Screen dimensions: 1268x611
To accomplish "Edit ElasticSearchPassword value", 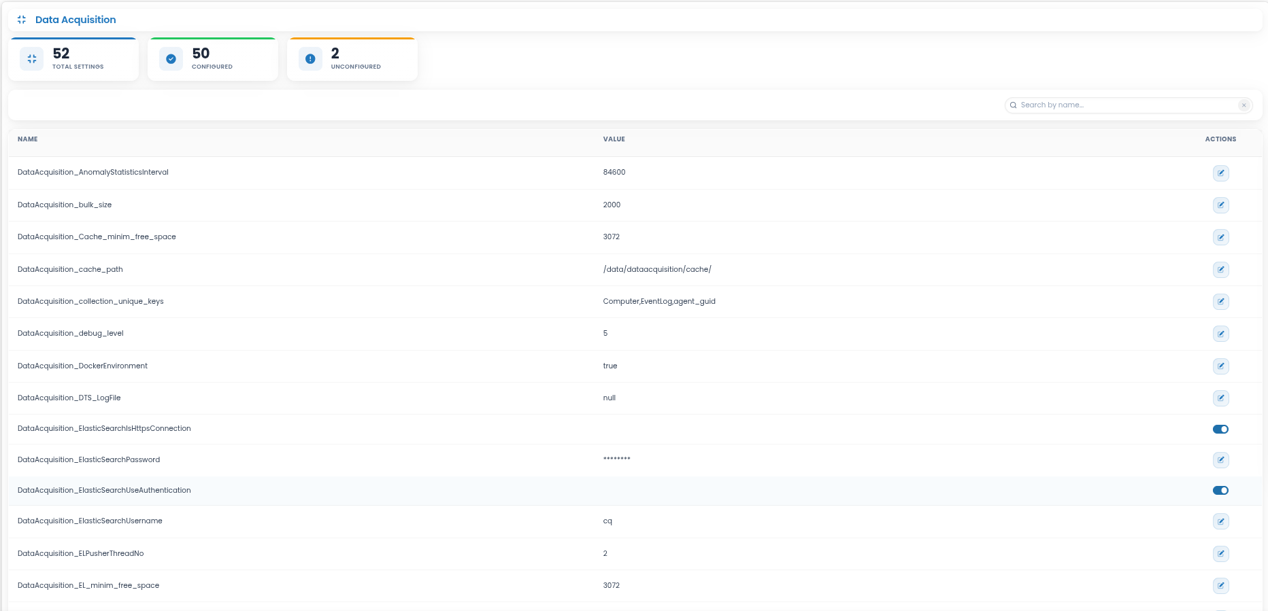I will pos(1220,459).
